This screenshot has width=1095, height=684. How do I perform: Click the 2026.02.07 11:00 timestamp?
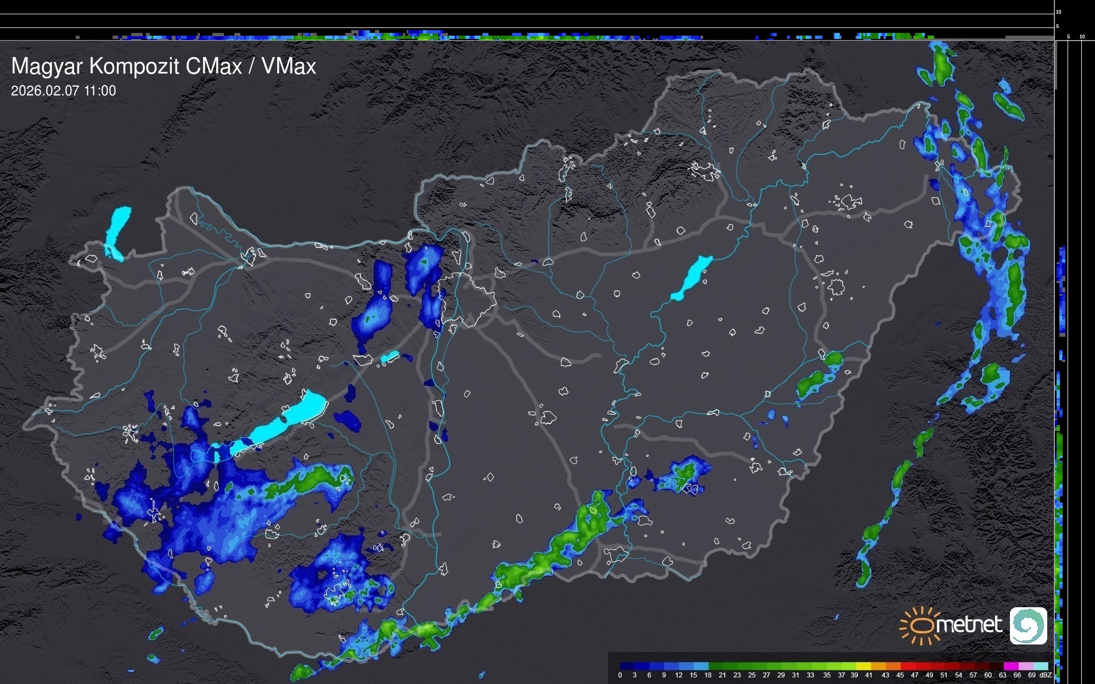[64, 91]
